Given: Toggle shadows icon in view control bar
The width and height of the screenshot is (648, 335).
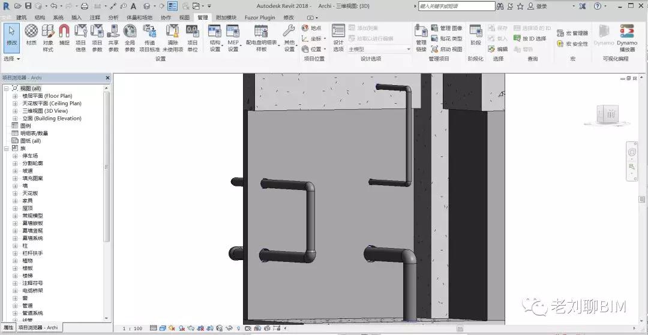Looking at the screenshot, I should pos(181,328).
